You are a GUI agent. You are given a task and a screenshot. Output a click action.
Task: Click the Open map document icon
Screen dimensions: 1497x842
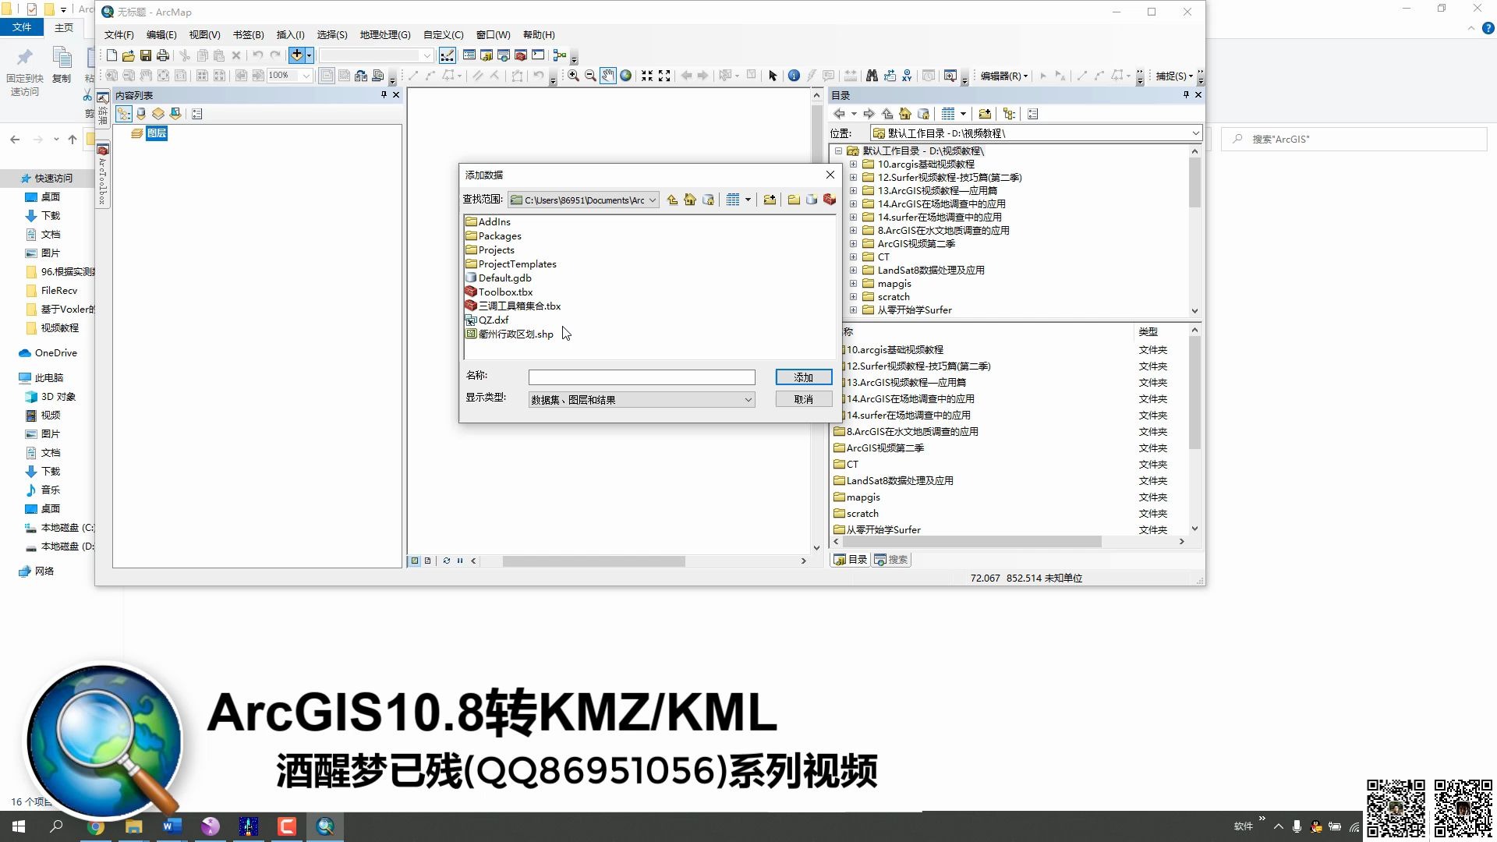(129, 55)
